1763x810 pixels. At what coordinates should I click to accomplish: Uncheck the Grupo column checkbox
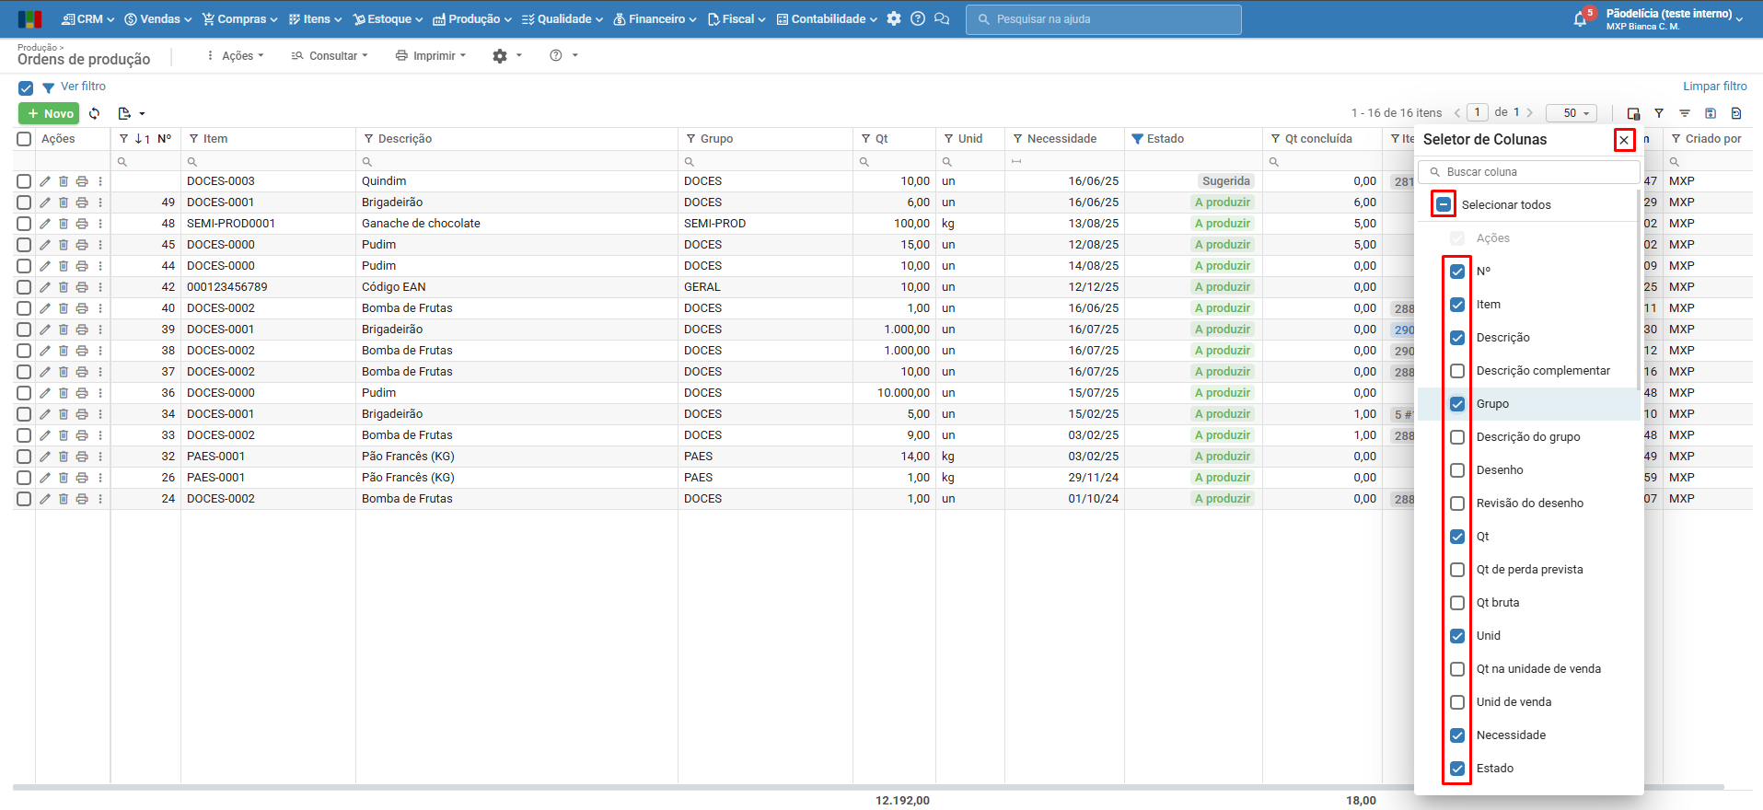coord(1457,404)
